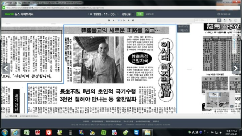Open the 뉴스라이브러리 도움말 footer link
Screen dimensions: 242x136
coord(143,122)
